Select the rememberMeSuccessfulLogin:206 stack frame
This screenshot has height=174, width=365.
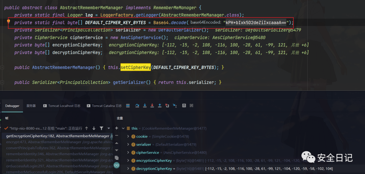click(57, 172)
